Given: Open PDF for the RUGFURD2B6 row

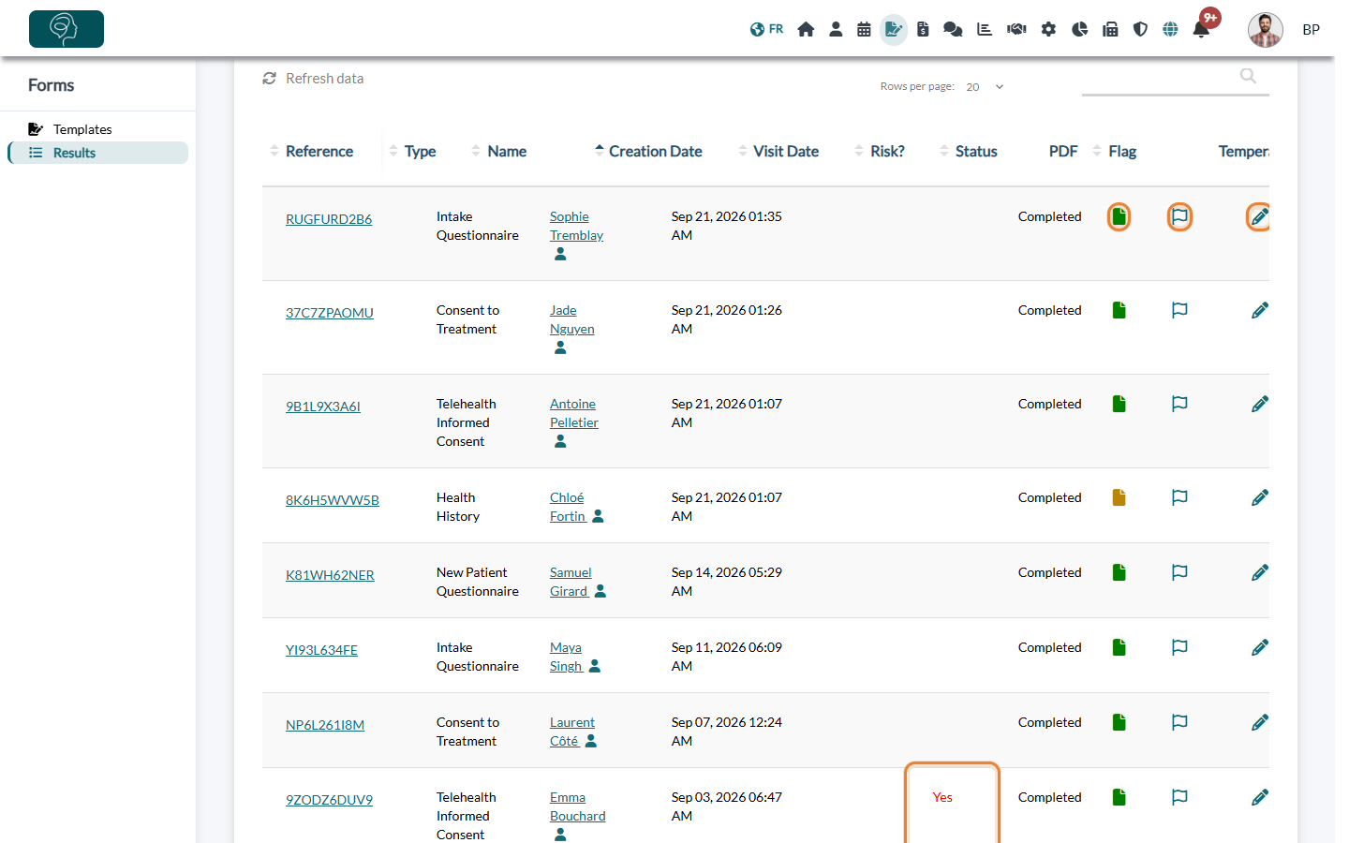Looking at the screenshot, I should [1119, 216].
